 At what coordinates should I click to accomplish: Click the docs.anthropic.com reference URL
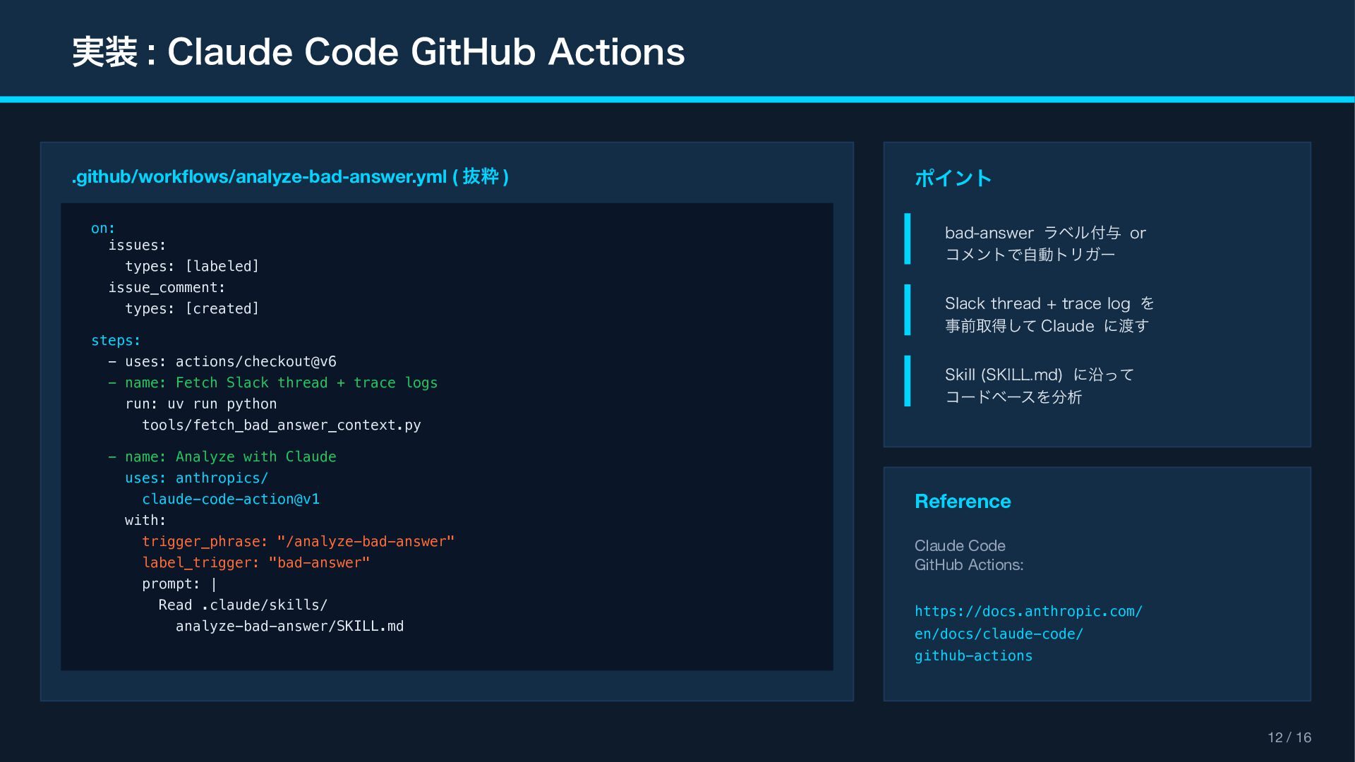click(1028, 612)
